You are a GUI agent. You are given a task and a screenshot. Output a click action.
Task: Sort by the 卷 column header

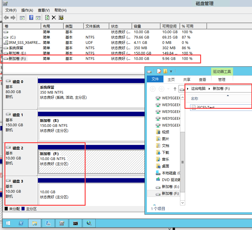pos(22,26)
